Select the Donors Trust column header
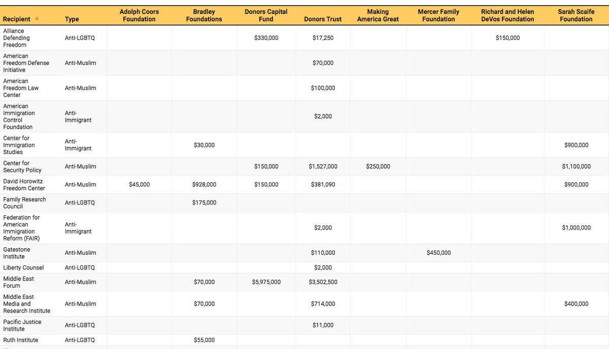The image size is (609, 349). point(323,19)
